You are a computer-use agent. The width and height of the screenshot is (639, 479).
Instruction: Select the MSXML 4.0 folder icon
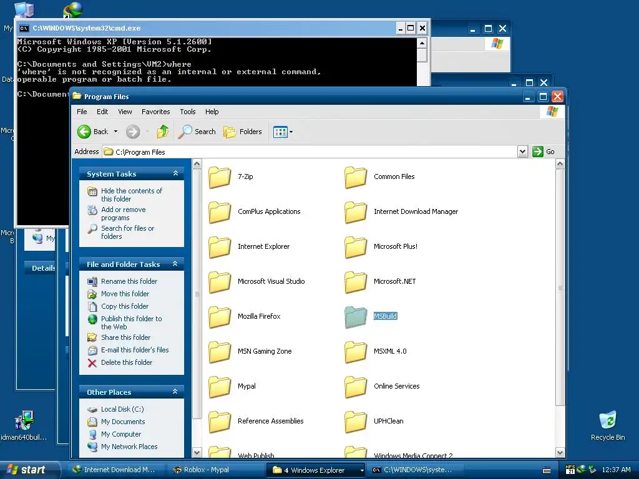point(356,352)
